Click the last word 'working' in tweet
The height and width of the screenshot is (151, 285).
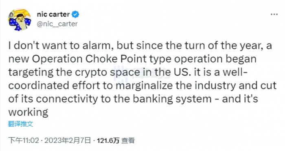pos(28,112)
